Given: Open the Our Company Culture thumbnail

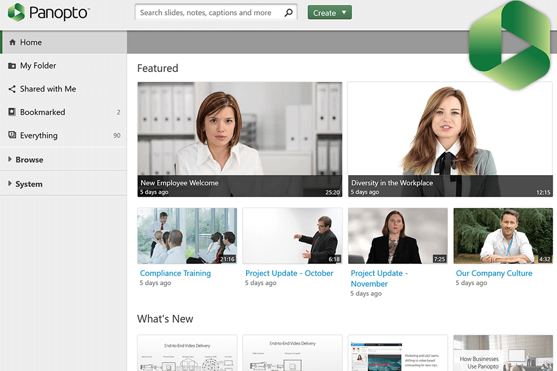Looking at the screenshot, I should point(504,236).
